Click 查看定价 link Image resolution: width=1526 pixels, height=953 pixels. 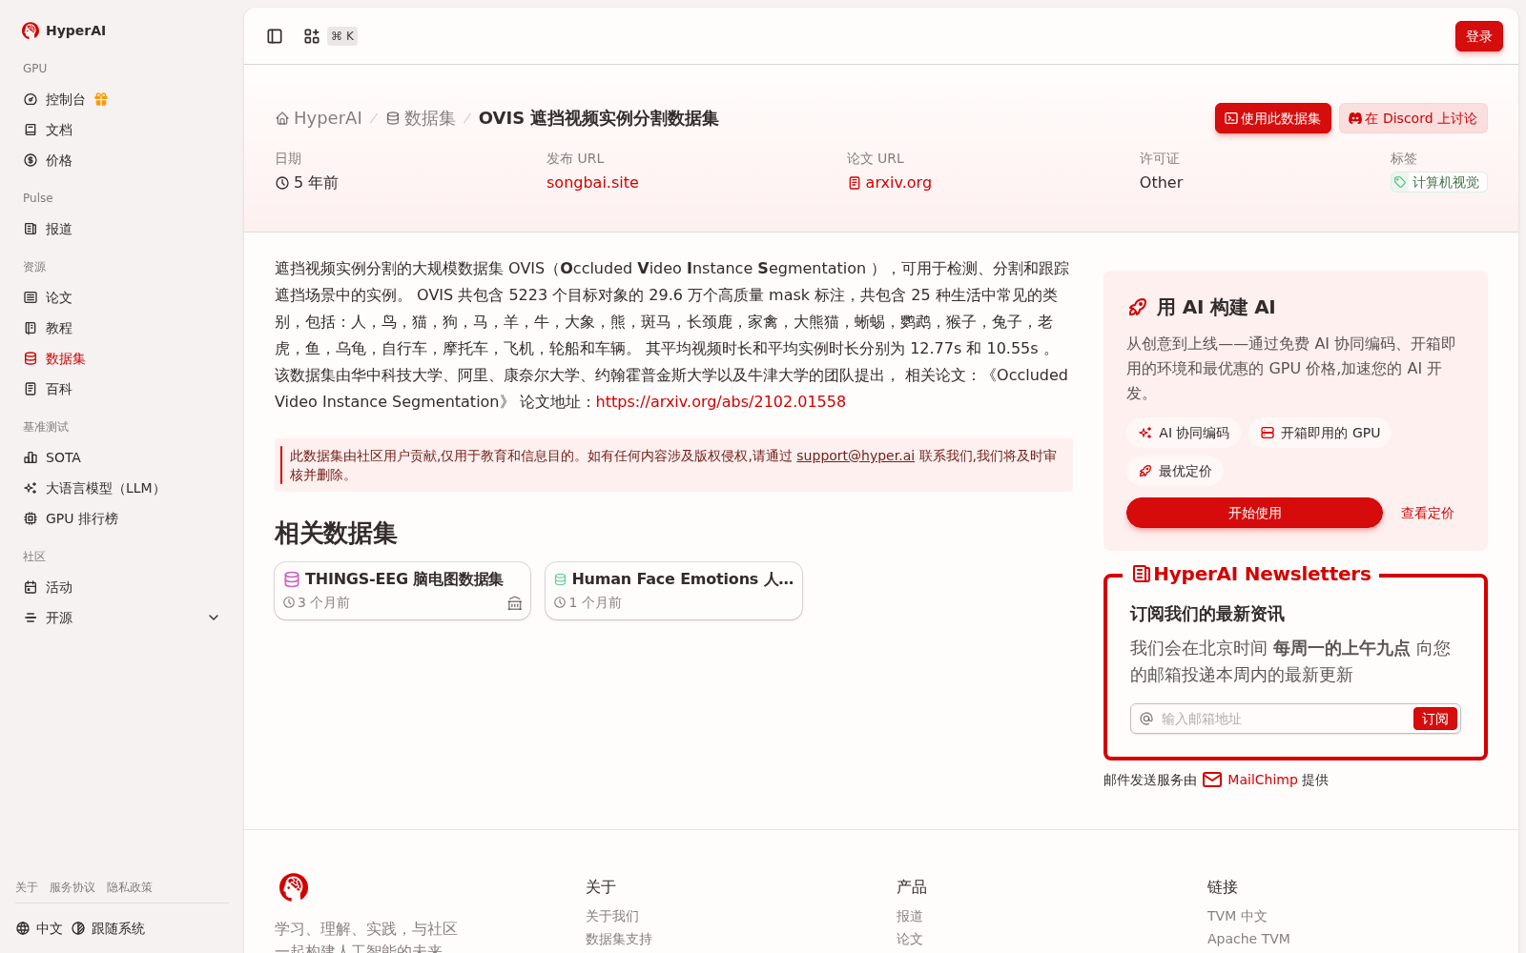pyautogui.click(x=1427, y=513)
